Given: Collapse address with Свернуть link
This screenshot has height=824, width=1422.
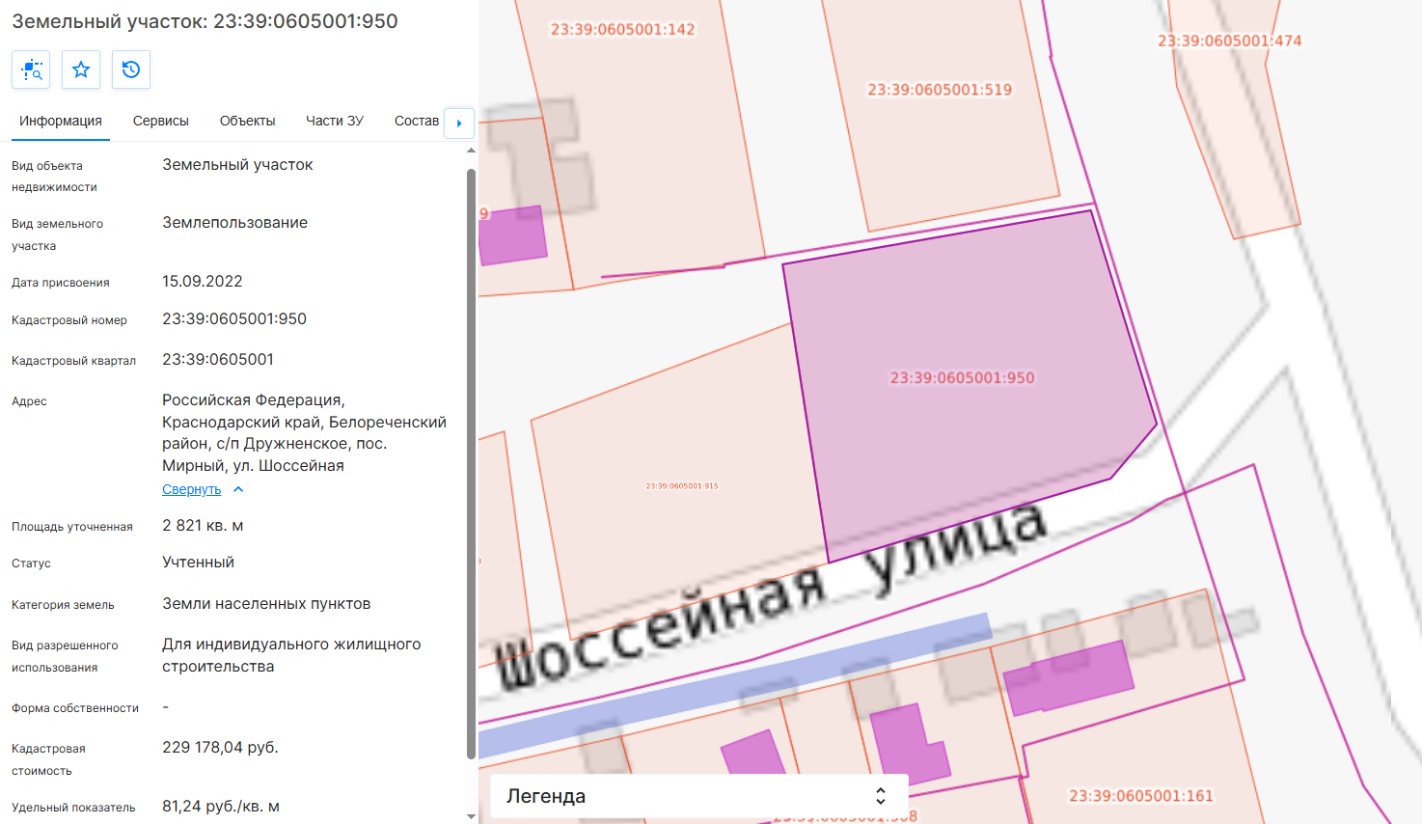Looking at the screenshot, I should click(x=192, y=489).
